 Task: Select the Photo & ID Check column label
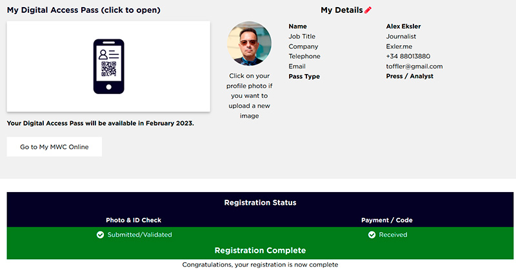(x=134, y=220)
